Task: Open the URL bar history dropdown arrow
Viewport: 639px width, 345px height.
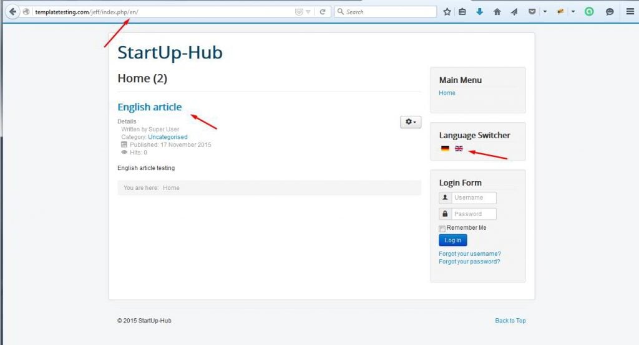Action: tap(308, 12)
